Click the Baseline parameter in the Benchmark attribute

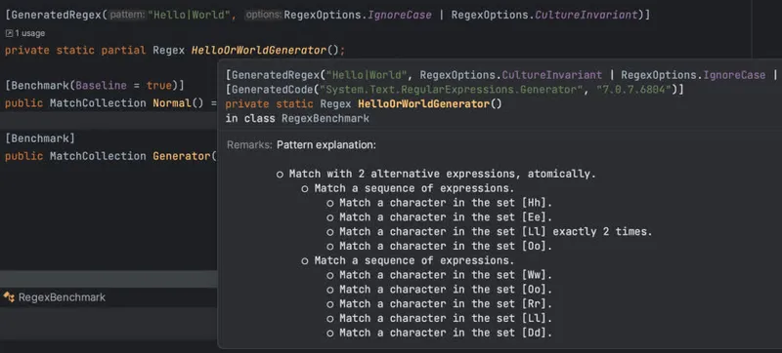click(101, 86)
